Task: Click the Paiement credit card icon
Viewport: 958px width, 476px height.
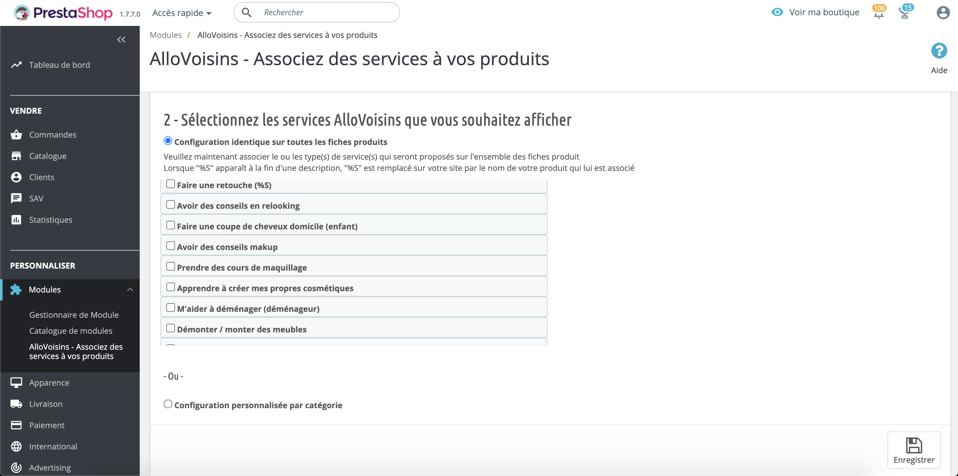Action: click(x=16, y=425)
